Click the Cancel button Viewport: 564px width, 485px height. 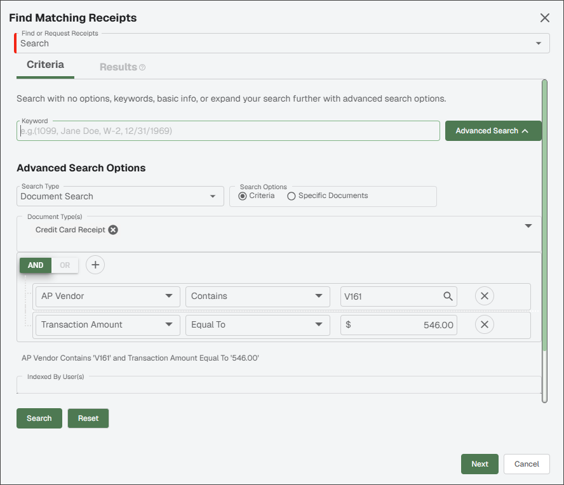coord(527,464)
